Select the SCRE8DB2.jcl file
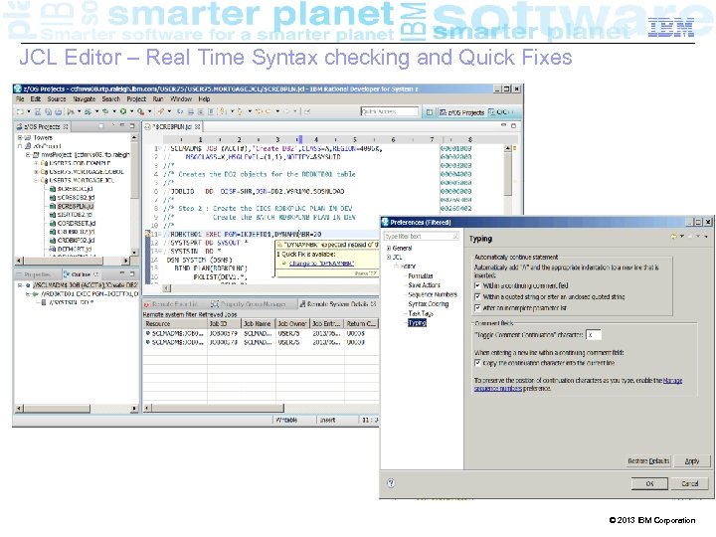The height and width of the screenshot is (537, 716). pos(76,198)
